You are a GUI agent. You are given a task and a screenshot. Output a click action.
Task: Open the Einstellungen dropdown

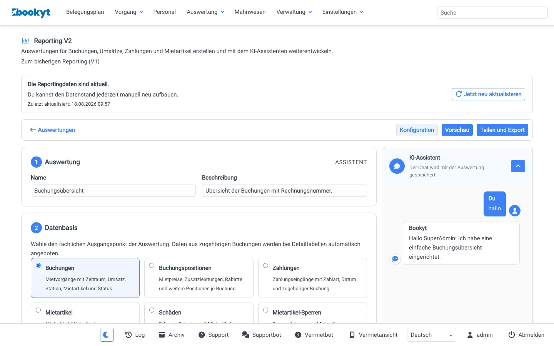pyautogui.click(x=343, y=12)
